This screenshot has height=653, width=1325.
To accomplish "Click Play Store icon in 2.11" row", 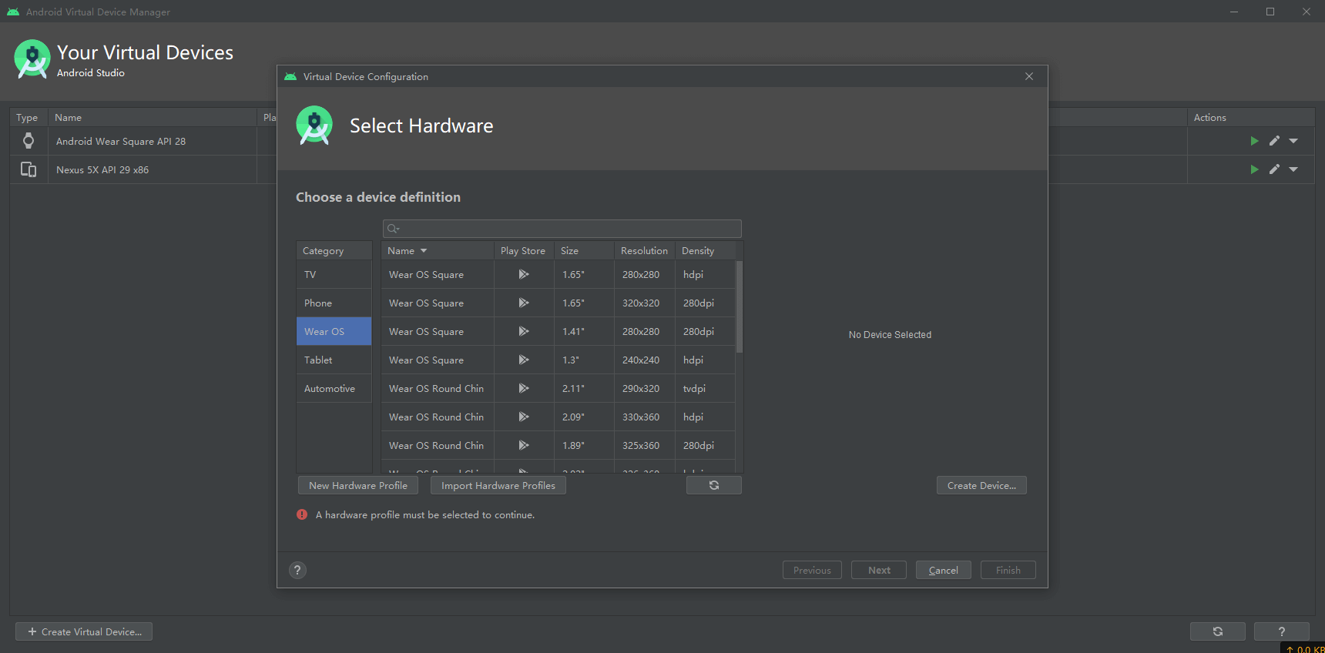I will click(524, 388).
